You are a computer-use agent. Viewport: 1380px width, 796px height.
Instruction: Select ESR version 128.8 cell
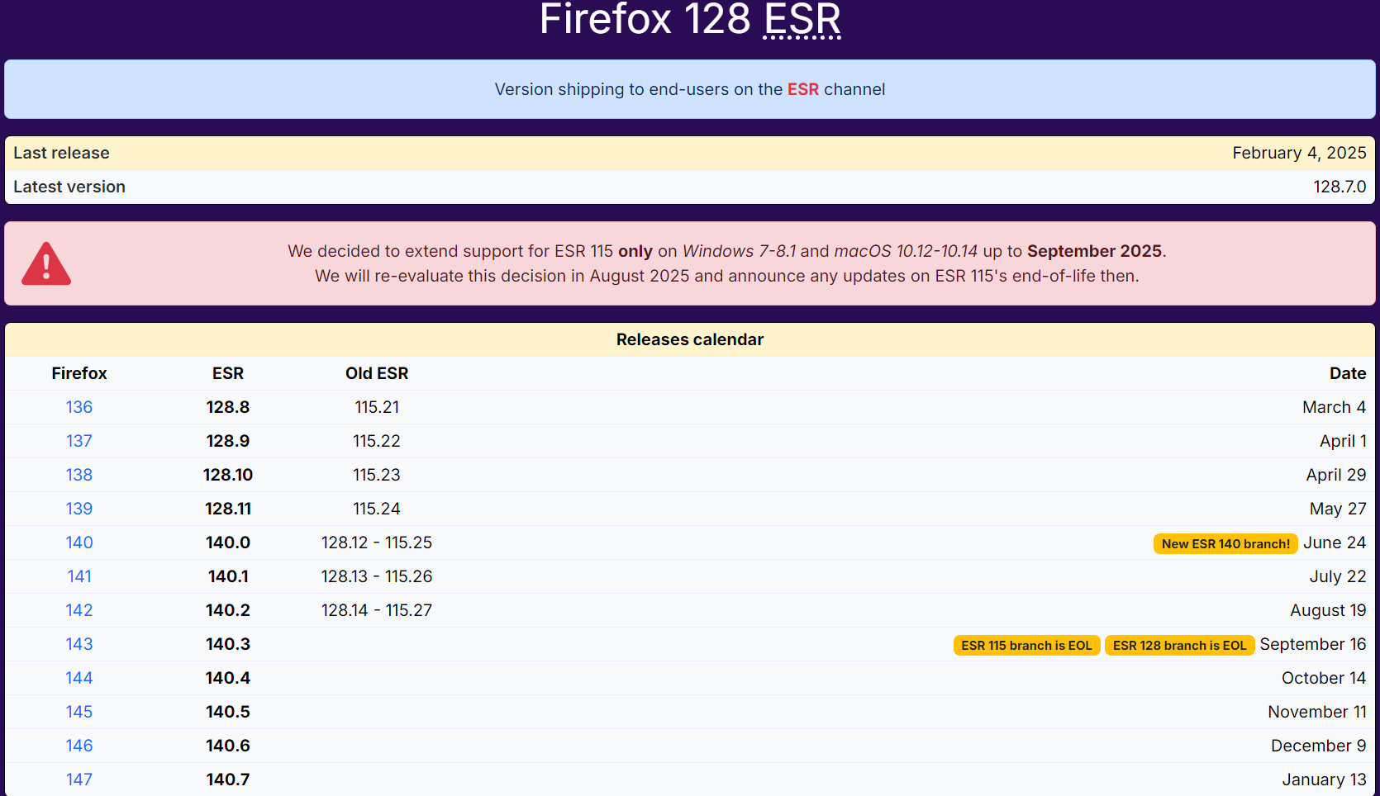[x=228, y=407]
